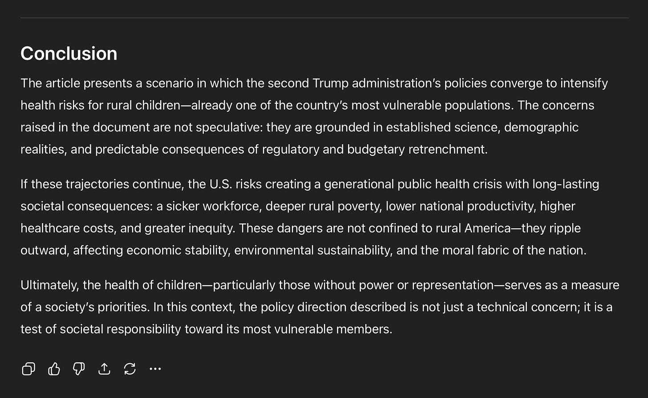Open the three-dot more options menu
The image size is (648, 398).
pos(155,369)
